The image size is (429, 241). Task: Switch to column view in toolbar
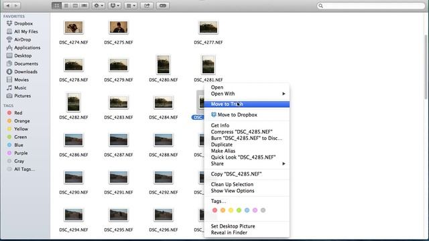click(x=75, y=5)
